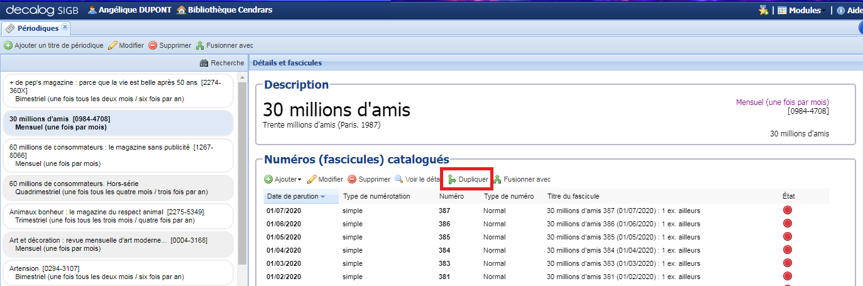Click the periodicals list vertical scrollbar
Viewport: 863px width, 286px height.
[242, 170]
